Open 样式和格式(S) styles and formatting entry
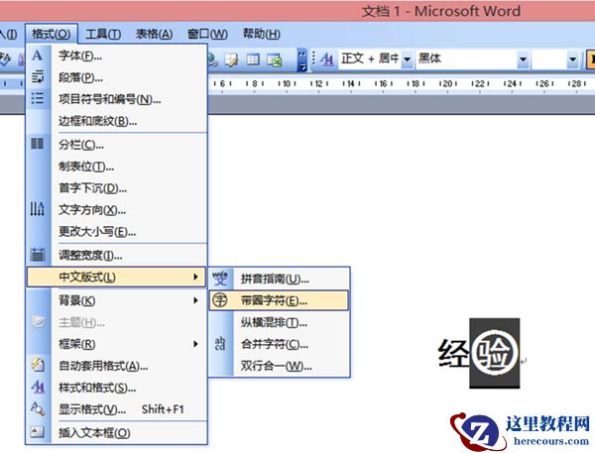This screenshot has width=595, height=453. point(116,388)
